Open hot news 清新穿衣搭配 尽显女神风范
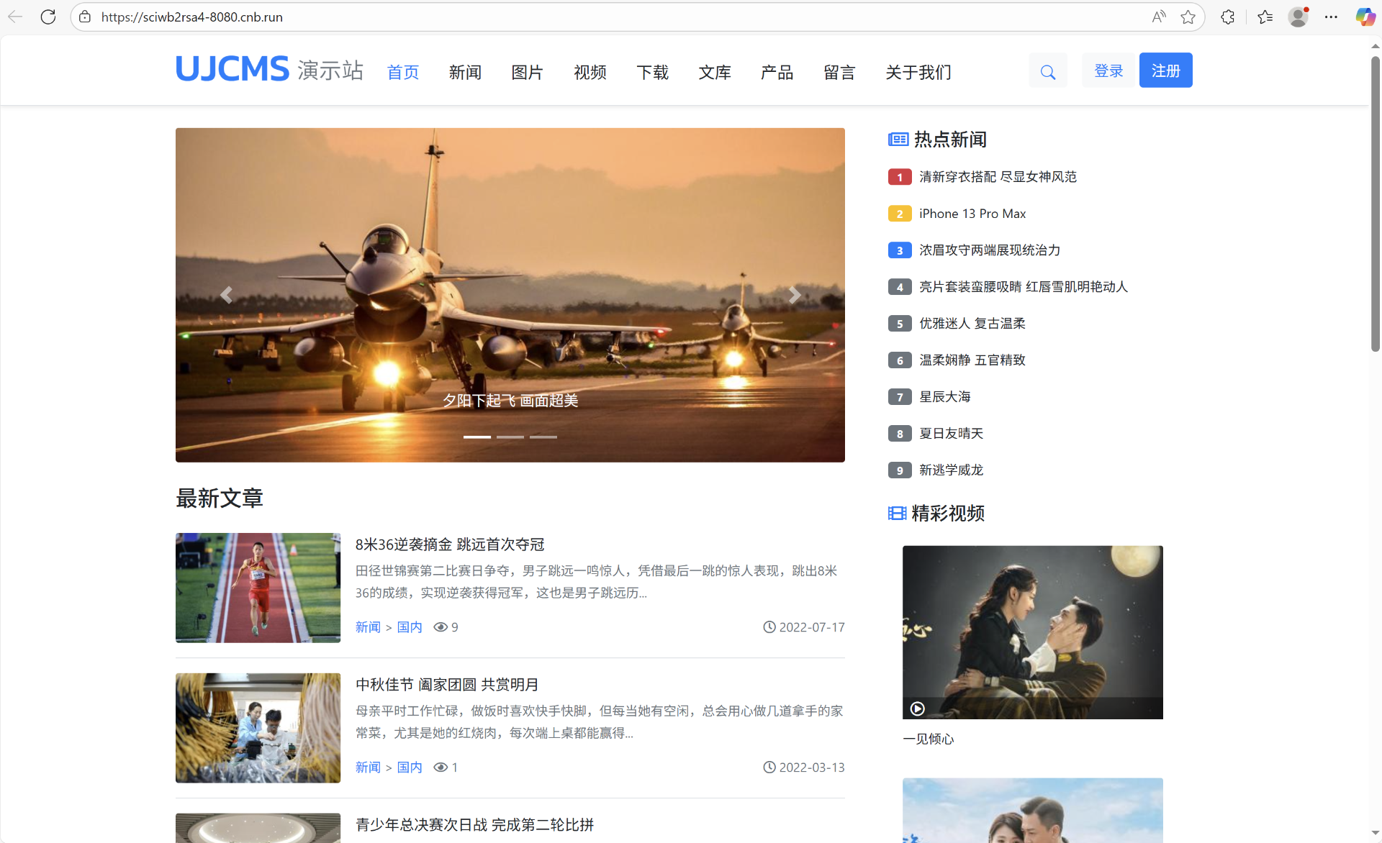The width and height of the screenshot is (1382, 843). 998,177
